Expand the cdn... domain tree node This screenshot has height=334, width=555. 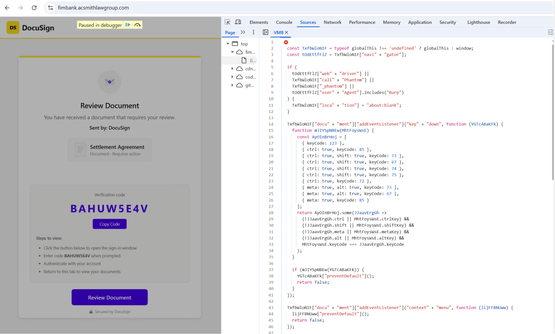coord(232,69)
